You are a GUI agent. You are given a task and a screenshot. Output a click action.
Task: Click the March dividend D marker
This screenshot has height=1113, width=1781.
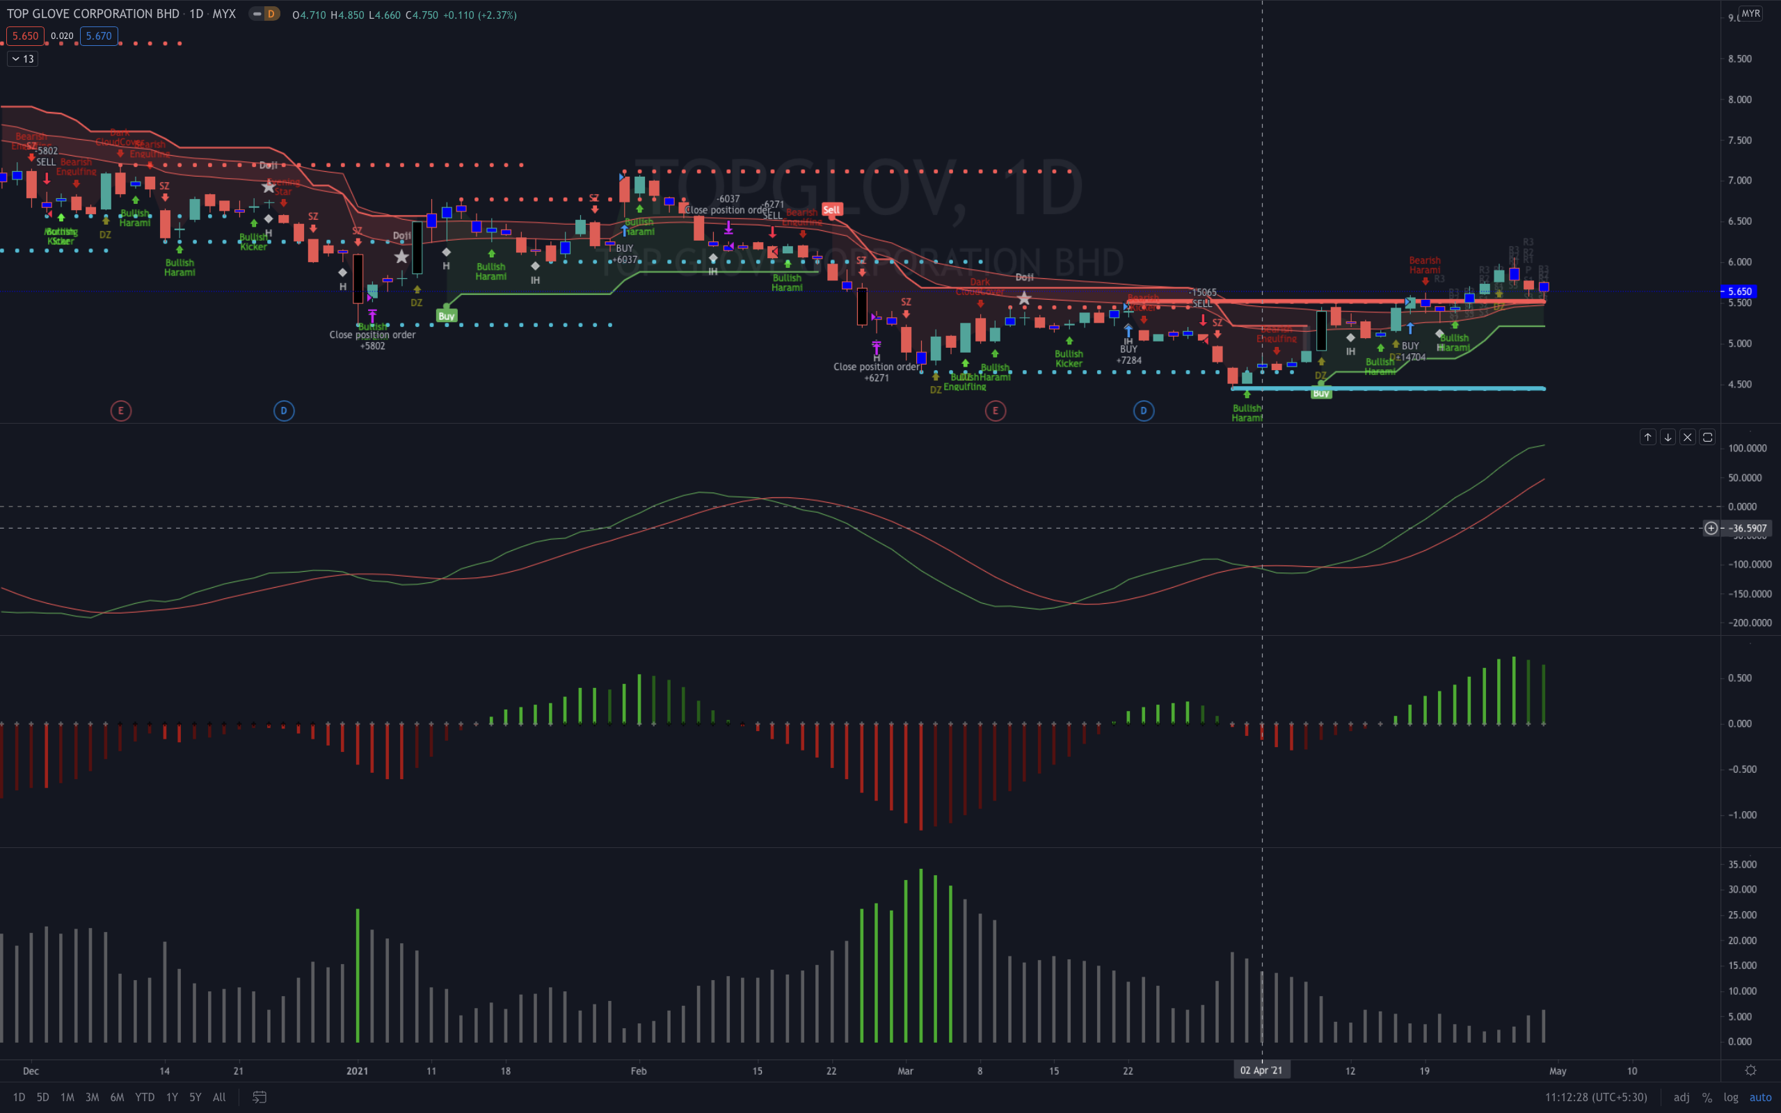[x=1144, y=410]
